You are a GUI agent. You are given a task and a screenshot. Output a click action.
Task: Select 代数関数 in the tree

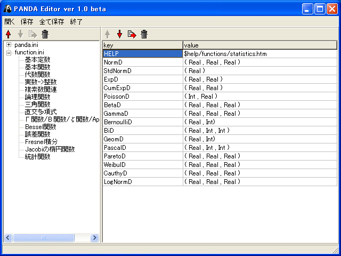(x=37, y=75)
